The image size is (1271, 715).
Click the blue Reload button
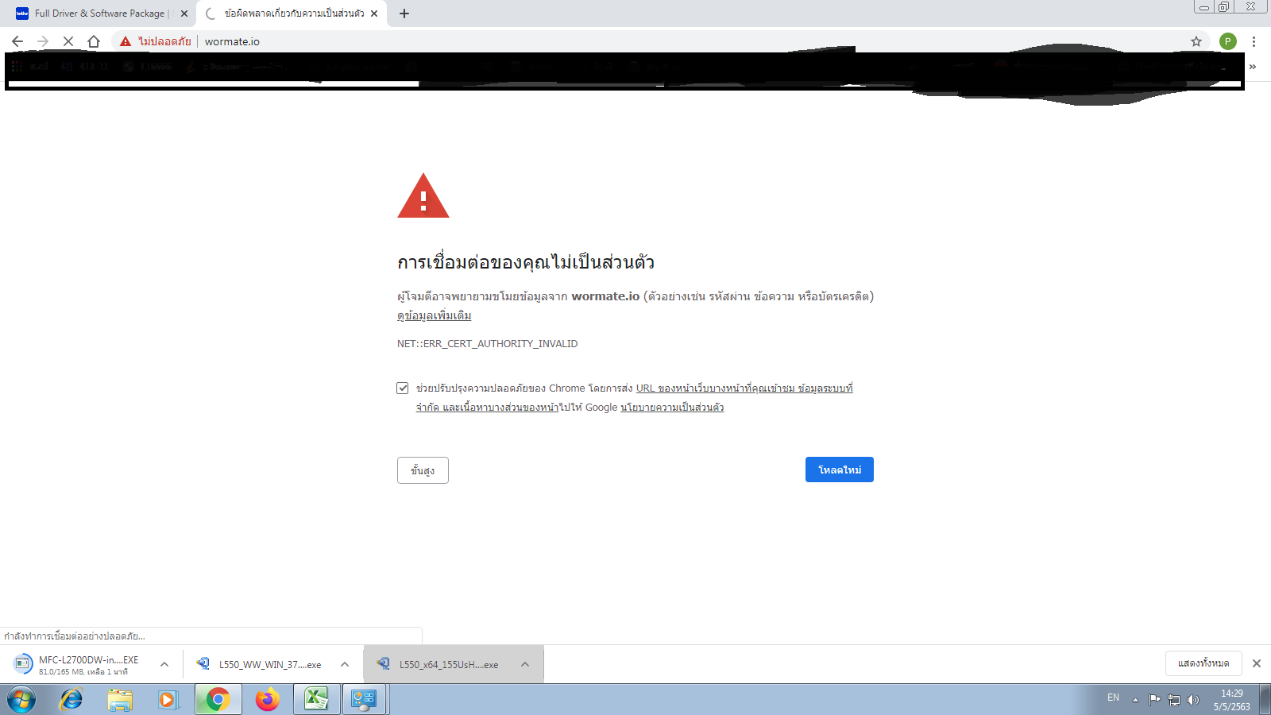[x=840, y=470]
